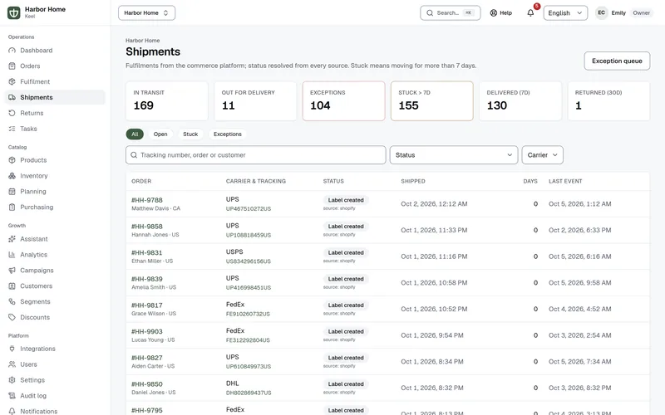The image size is (665, 415).
Task: Click the Customers icon in sidebar
Action: pos(12,286)
